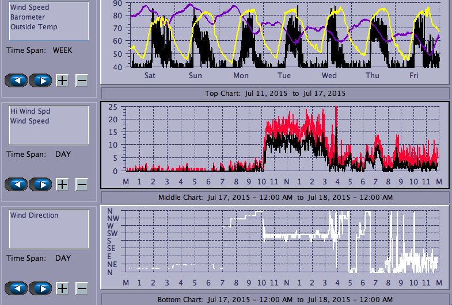The image size is (452, 305).
Task: Click the plus button in Wind Direction panel
Action: (x=62, y=288)
